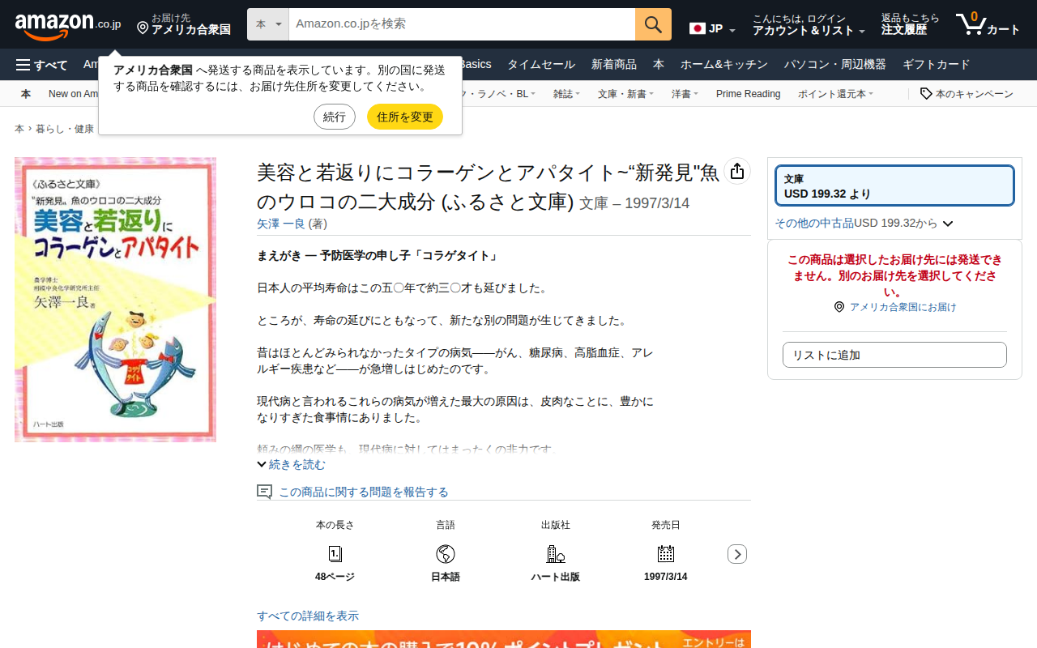
Task: Open ギフトカード navigation item
Action: (936, 65)
